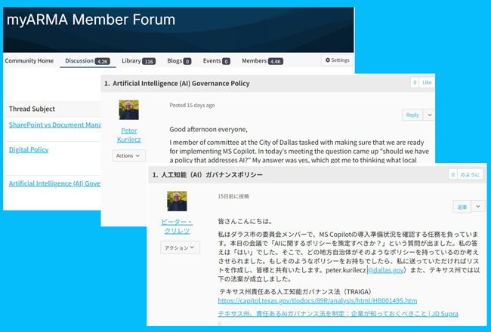491x332 pixels.
Task: View the Members tab
Action: [262, 60]
